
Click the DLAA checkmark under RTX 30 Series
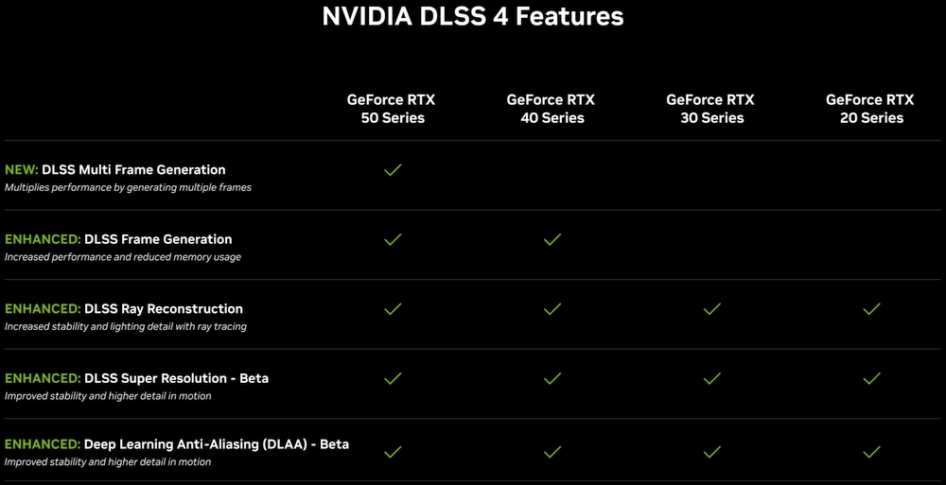click(x=712, y=451)
